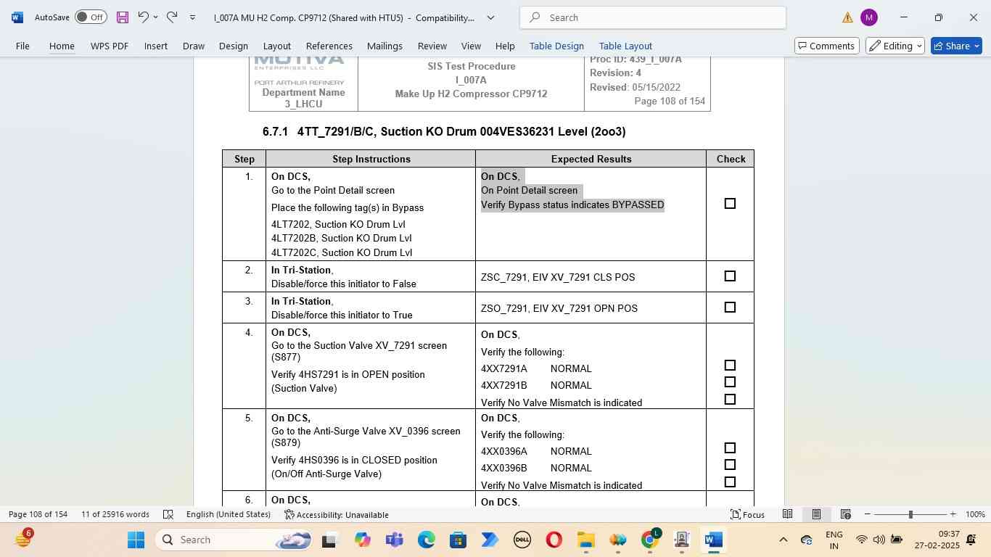Switch to Print Layout view icon

816,514
